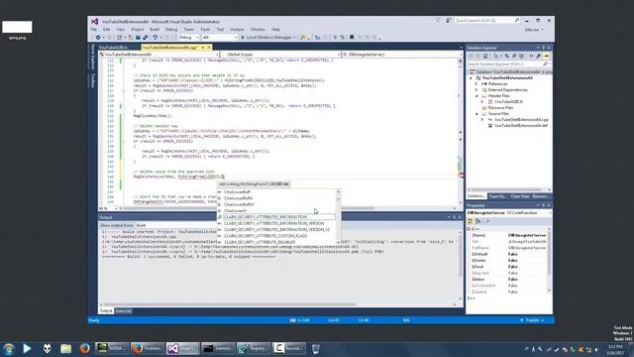Collapse the YouTubeShellExtension64 project node
Screen dimensions: 634x357
point(472,77)
